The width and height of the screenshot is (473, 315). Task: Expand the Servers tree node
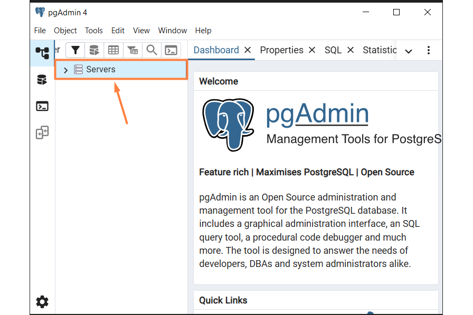coord(65,70)
